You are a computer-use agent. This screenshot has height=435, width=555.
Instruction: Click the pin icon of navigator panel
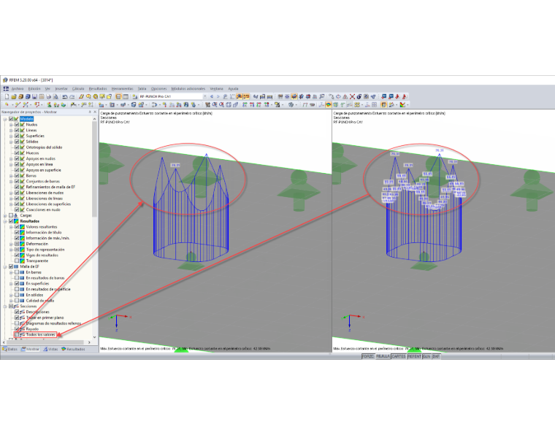(x=90, y=112)
